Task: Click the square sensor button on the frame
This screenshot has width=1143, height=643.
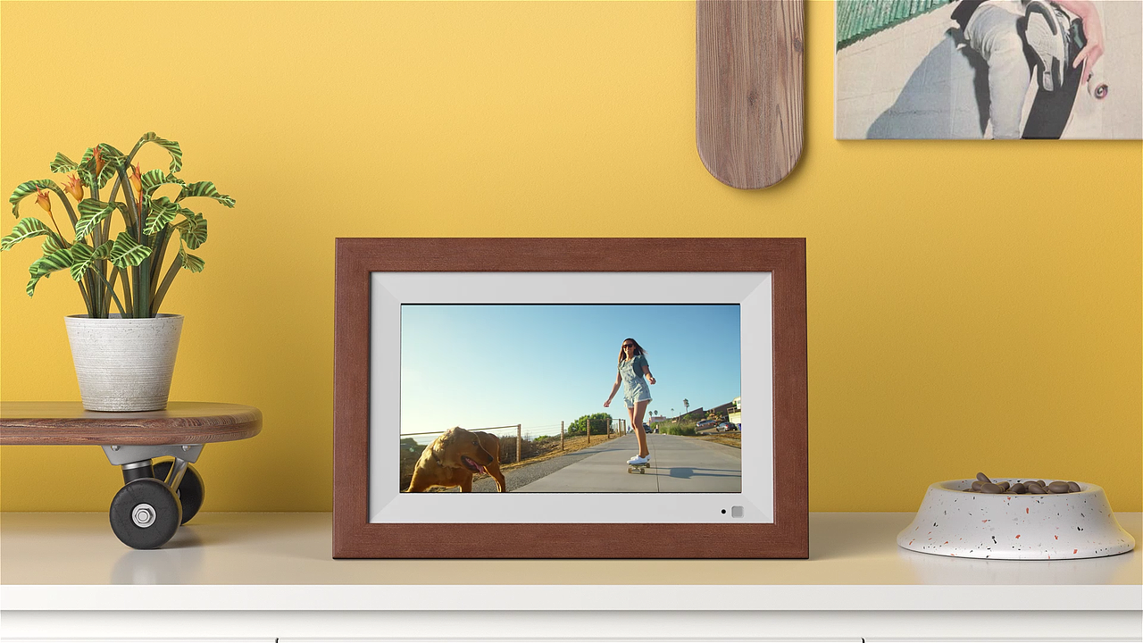Action: [737, 512]
